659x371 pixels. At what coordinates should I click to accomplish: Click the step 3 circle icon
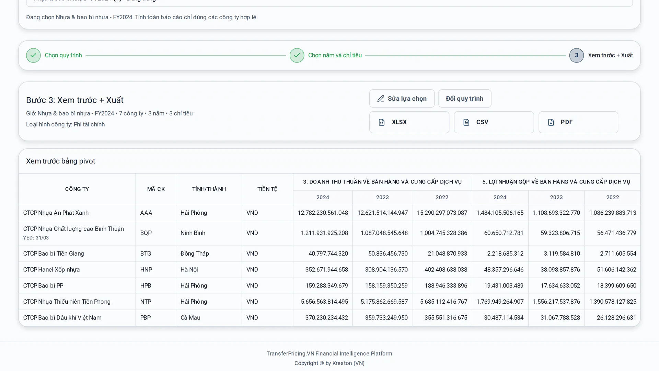click(x=577, y=55)
